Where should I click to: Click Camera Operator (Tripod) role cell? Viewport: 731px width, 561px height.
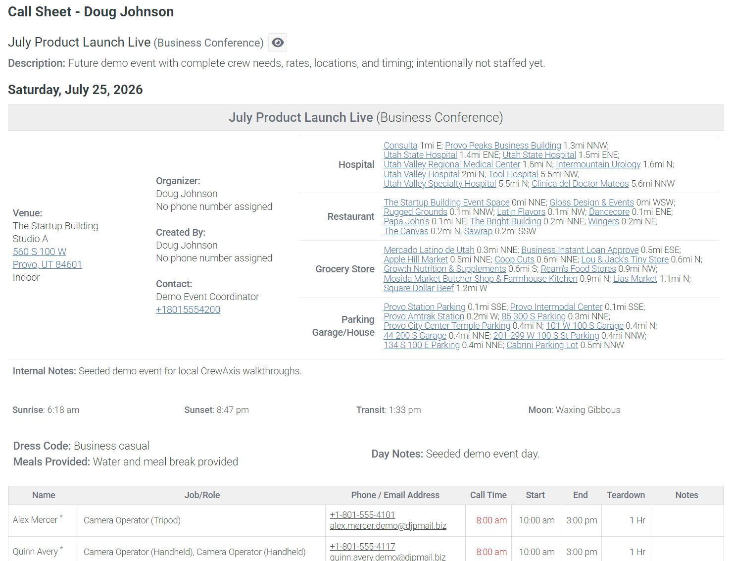point(202,520)
